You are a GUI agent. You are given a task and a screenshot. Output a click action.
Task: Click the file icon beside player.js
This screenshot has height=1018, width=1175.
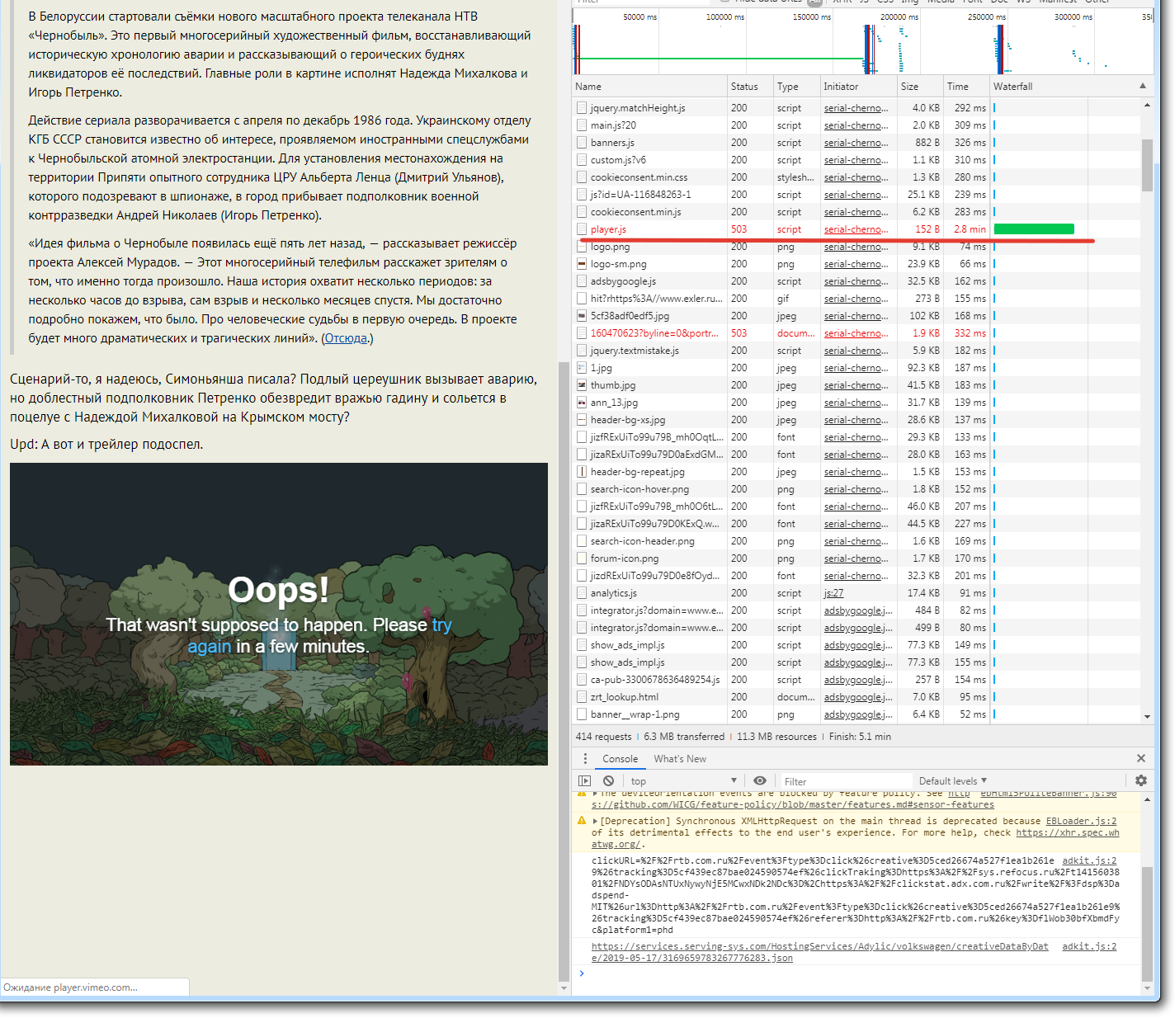(x=583, y=229)
